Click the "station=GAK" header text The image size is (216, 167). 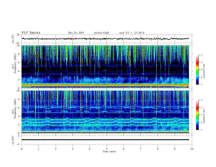coord(101,33)
